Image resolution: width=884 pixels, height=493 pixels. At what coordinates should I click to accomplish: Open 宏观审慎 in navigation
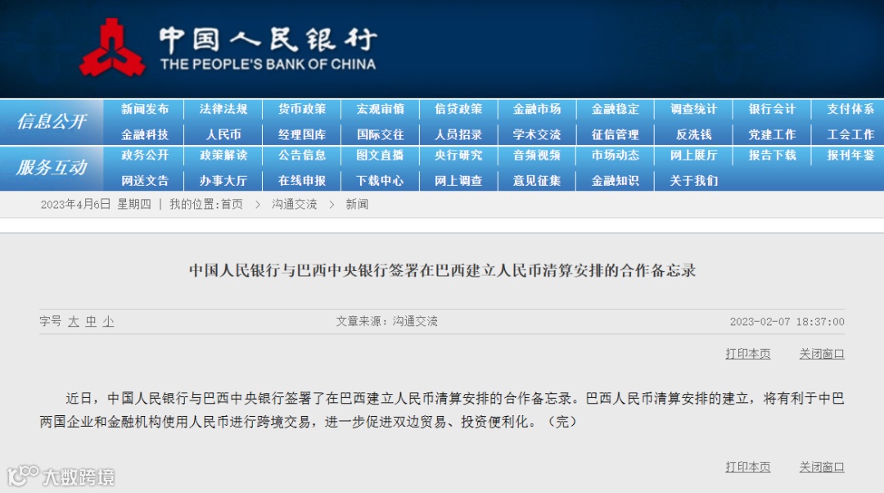click(380, 109)
